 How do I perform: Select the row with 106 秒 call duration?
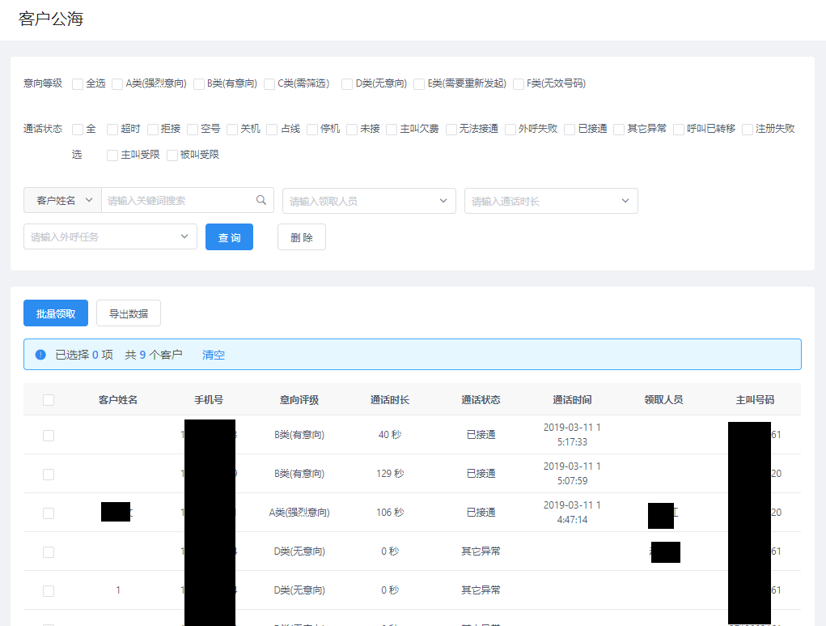[x=49, y=513]
